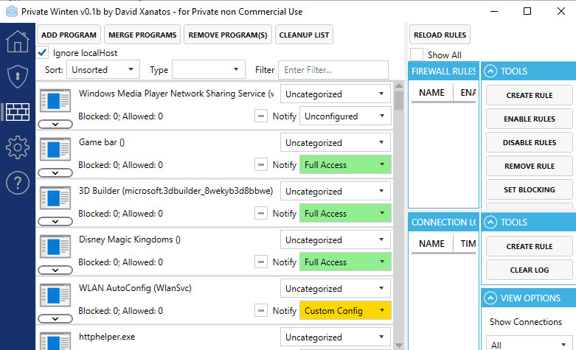Screen dimensions: 576x350
Task: Open Game bar Full Access dropdown
Action: coord(345,165)
